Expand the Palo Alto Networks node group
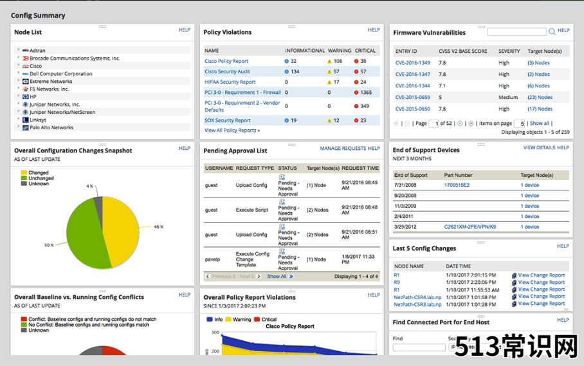 tap(18, 127)
